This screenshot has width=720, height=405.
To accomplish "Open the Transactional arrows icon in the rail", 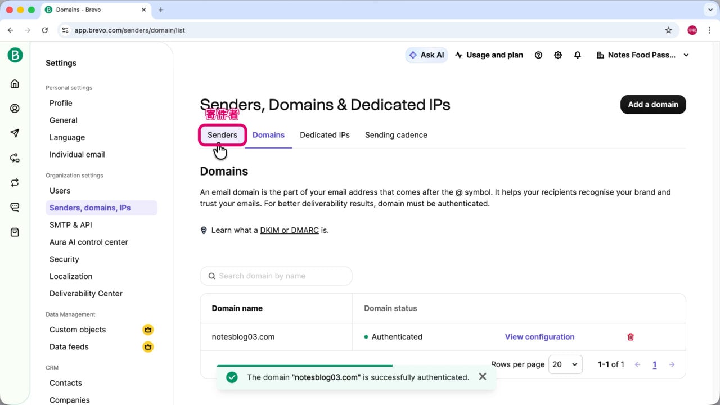I will click(15, 183).
